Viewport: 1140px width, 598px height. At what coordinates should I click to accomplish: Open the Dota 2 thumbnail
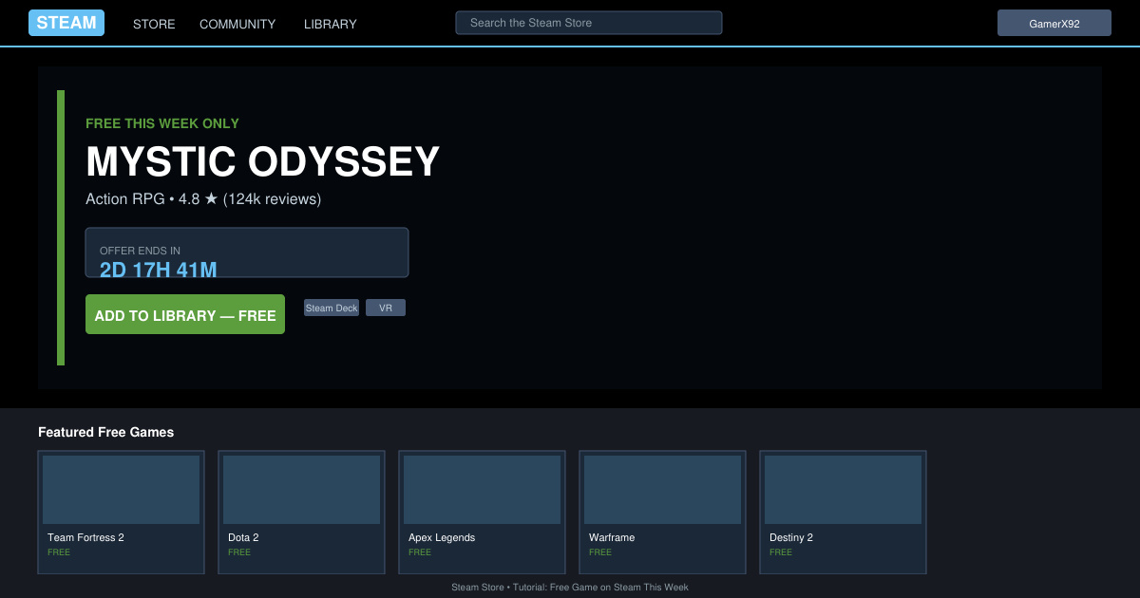pyautogui.click(x=301, y=490)
